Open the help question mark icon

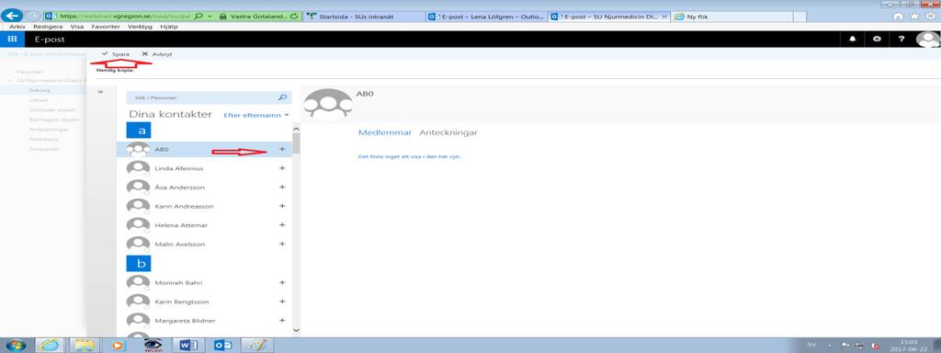pyautogui.click(x=901, y=39)
